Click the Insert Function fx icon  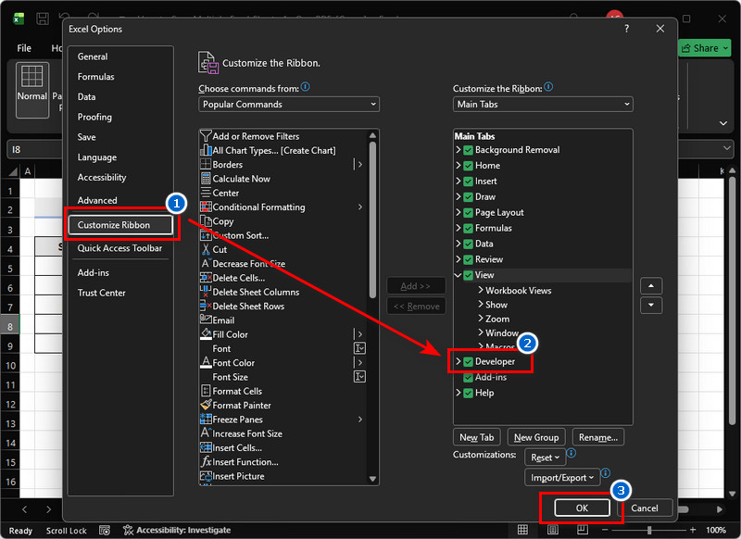[206, 461]
